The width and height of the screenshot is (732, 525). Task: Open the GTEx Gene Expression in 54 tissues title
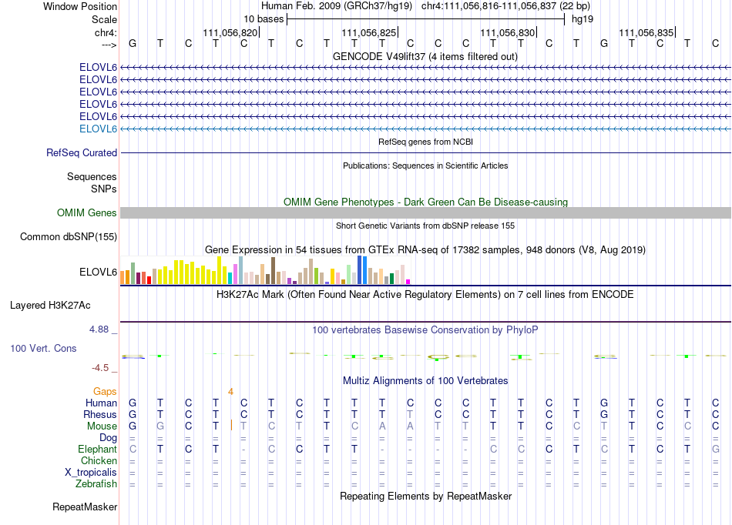(425, 249)
